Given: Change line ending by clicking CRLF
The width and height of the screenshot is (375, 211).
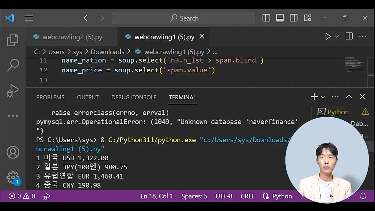Looking at the screenshot, I should [x=248, y=196].
